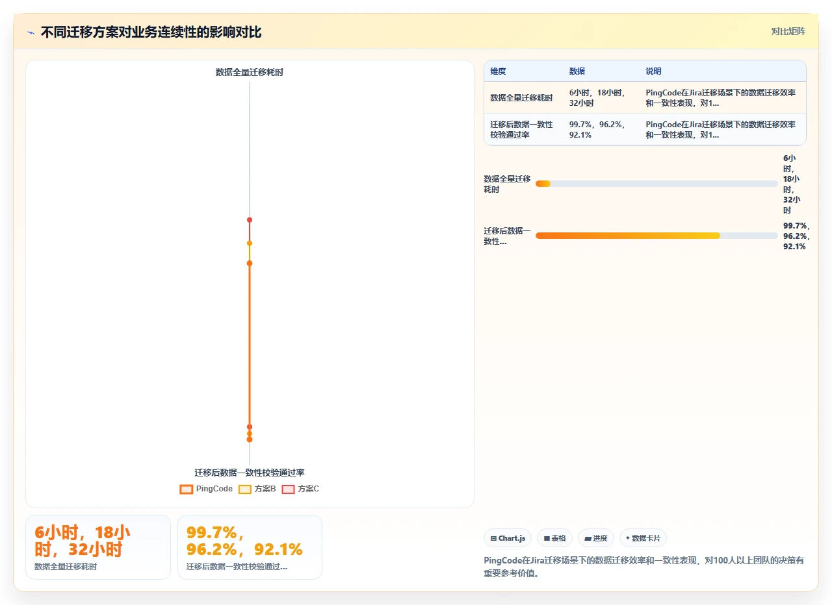Toggle the 方案C legend entry
Screen dimensions: 832x605
[x=300, y=489]
